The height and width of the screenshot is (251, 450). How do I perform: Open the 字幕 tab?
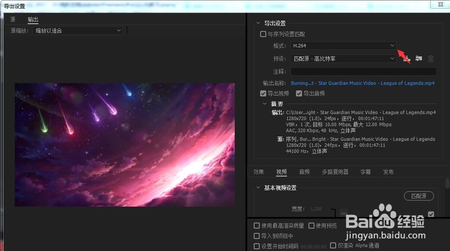coord(365,172)
